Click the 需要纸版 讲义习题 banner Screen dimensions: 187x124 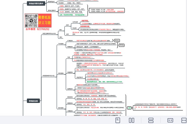(45, 20)
